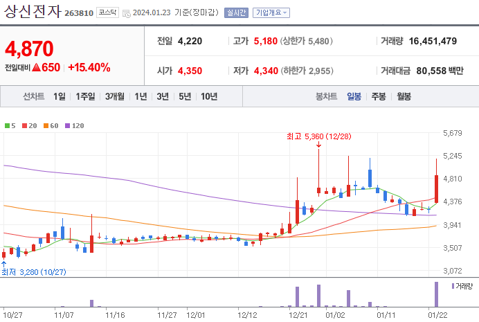
Task: Switch to 일봉 daily candle chart
Action: pos(354,96)
